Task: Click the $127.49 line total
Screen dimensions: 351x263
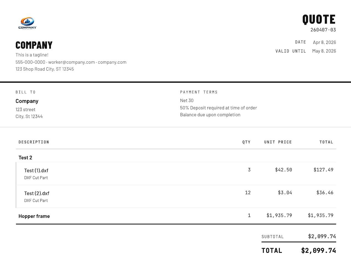Action: [x=323, y=170]
